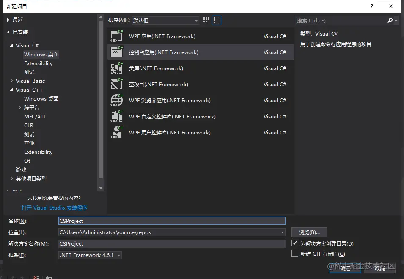Enable 为解决方案创建目录 checkbox
The width and height of the screenshot is (404, 279).
tap(295, 243)
